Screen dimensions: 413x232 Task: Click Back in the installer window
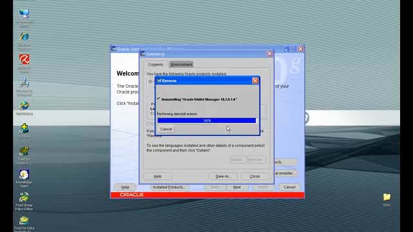coord(215,188)
